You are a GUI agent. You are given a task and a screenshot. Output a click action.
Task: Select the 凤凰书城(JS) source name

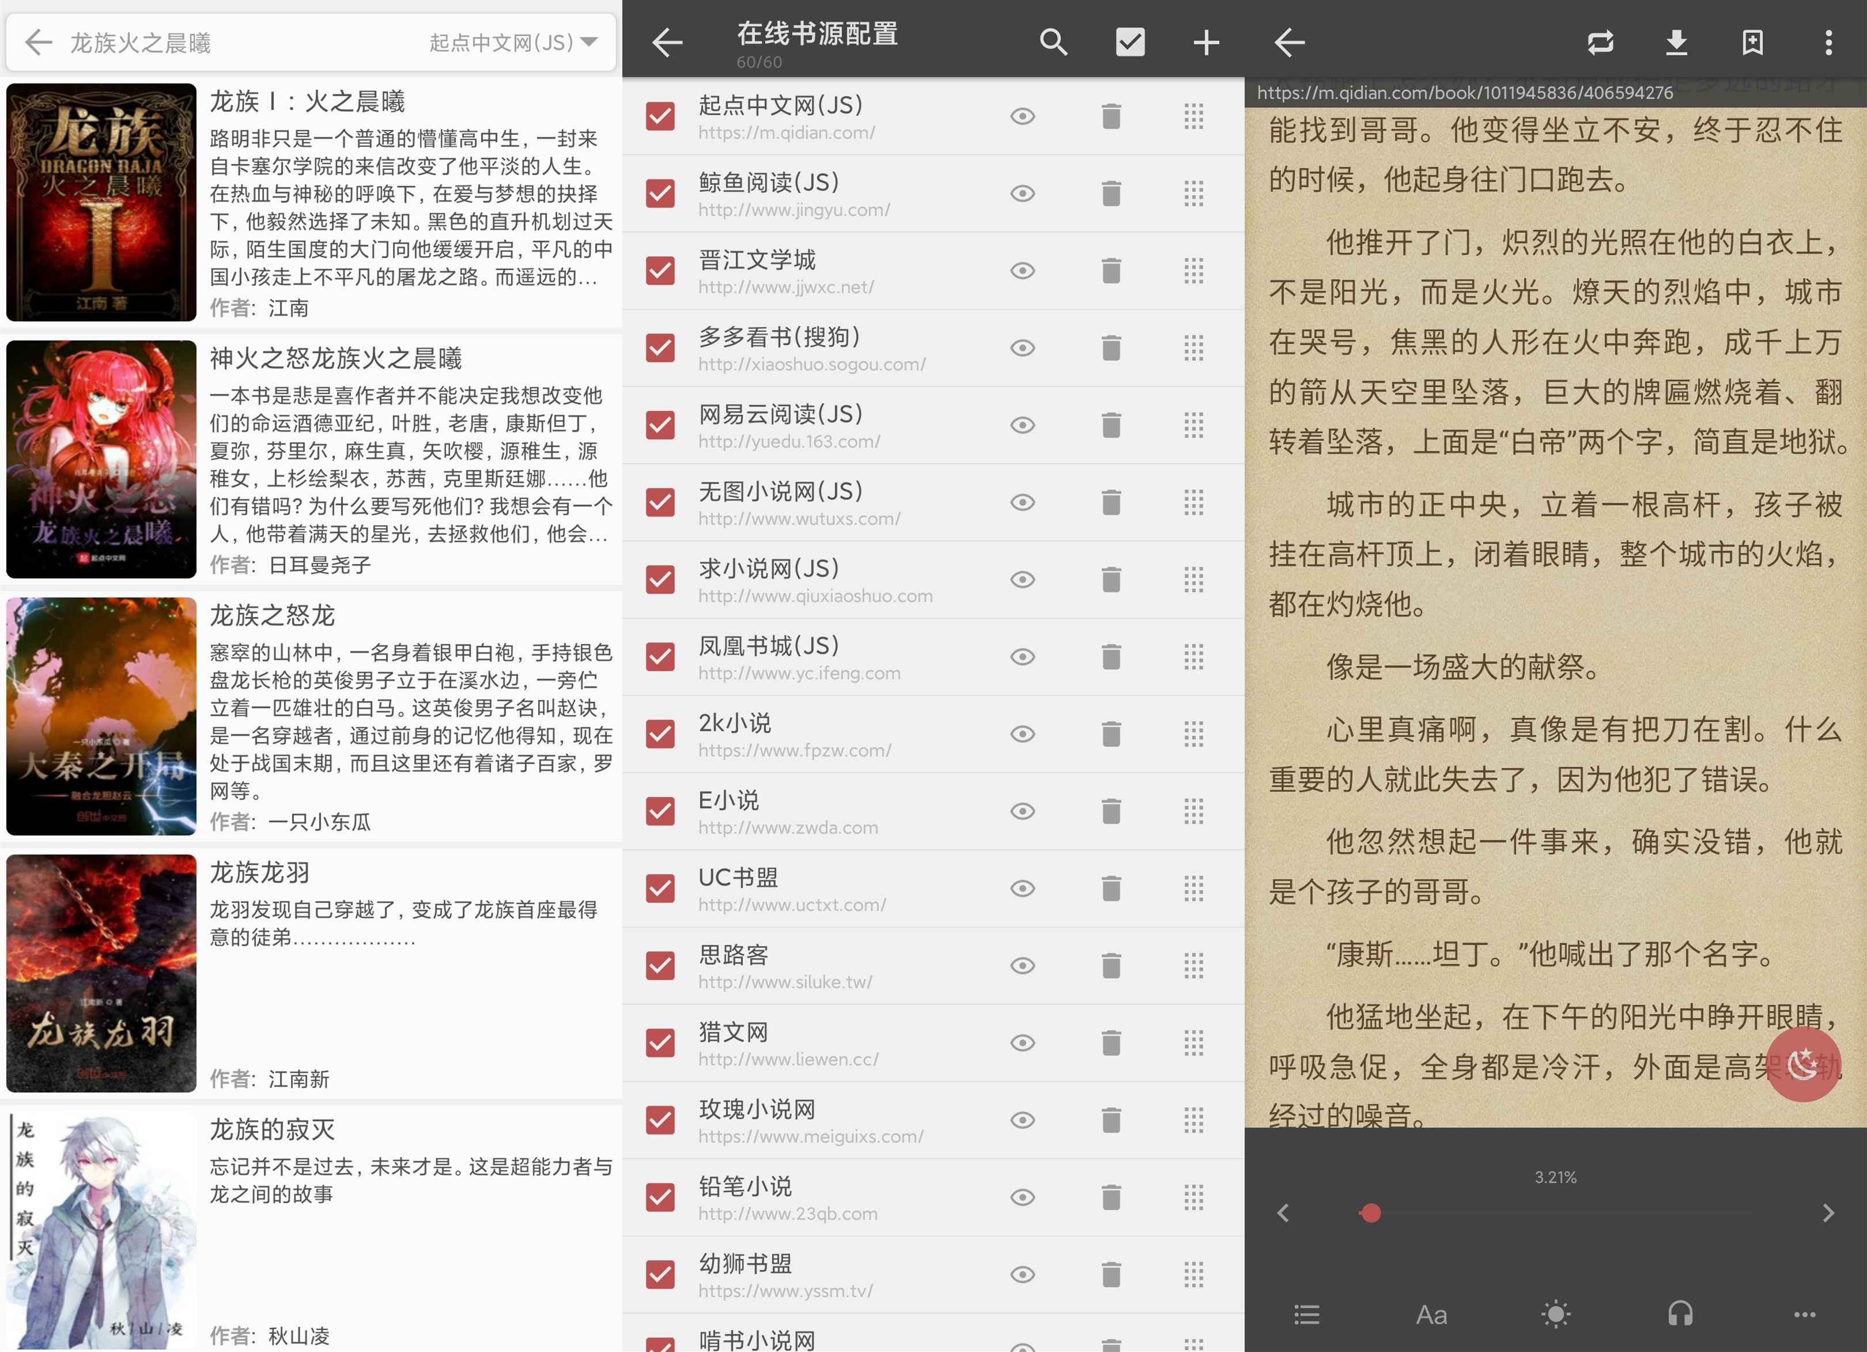[x=769, y=645]
